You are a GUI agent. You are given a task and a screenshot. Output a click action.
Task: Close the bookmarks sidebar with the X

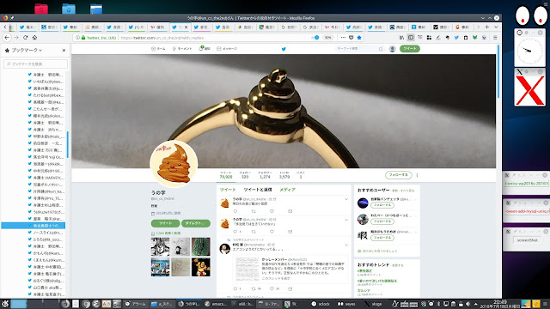click(x=64, y=51)
